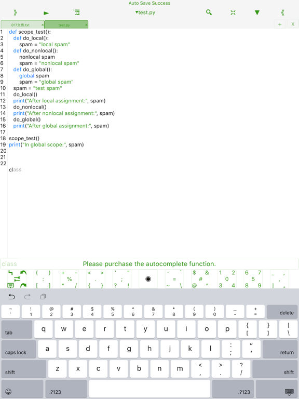Screen dimensions: 299x399
Task: Add a new tab with plus button
Action: (x=280, y=24)
